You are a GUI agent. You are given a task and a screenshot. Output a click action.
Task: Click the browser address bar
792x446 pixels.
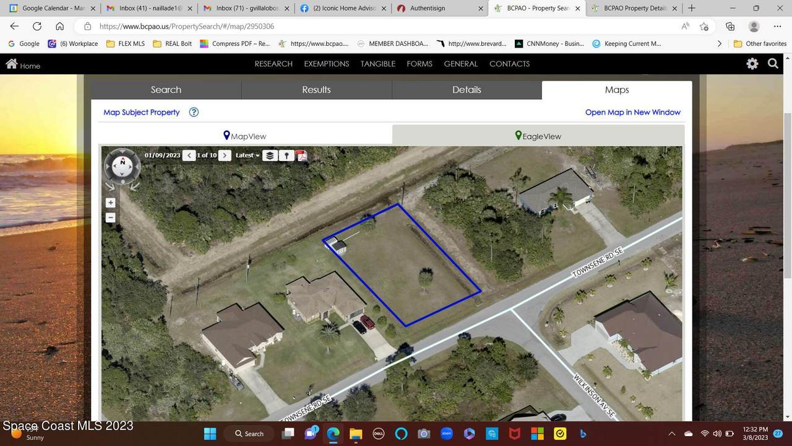coord(371,27)
